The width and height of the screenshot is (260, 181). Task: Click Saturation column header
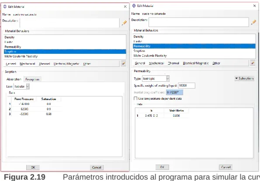tap(49, 99)
